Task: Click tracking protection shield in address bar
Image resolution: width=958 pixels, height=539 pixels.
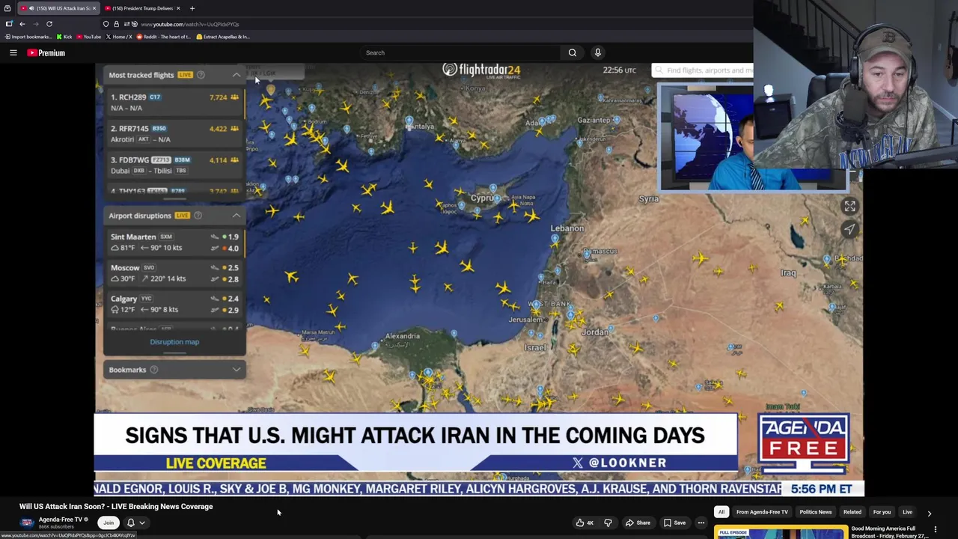Action: [106, 24]
